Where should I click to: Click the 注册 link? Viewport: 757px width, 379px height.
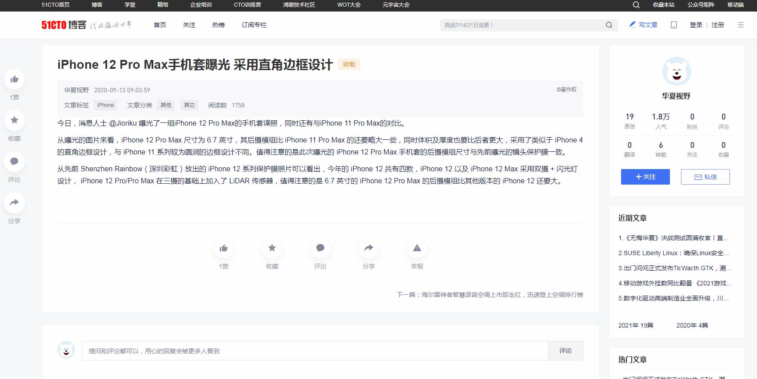(x=718, y=25)
